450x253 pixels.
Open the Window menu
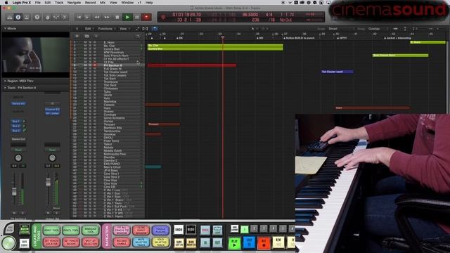pyautogui.click(x=127, y=3)
